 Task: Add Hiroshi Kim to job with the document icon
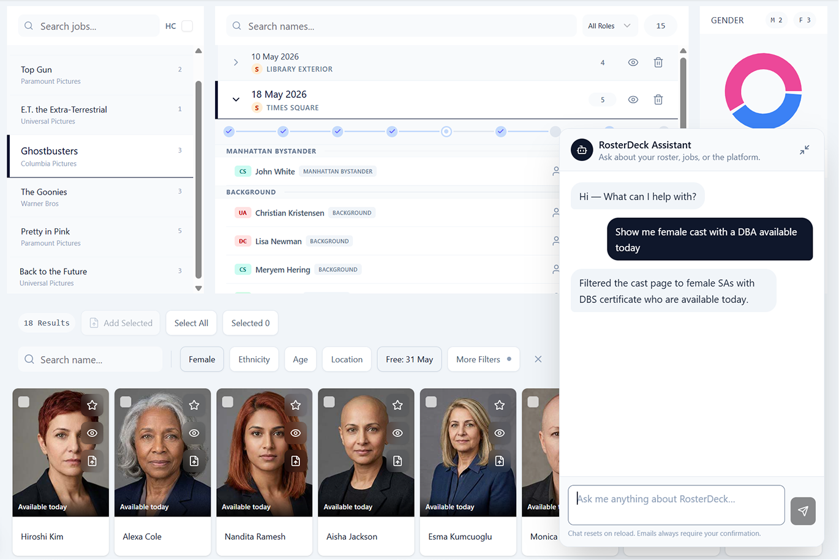pyautogui.click(x=92, y=461)
